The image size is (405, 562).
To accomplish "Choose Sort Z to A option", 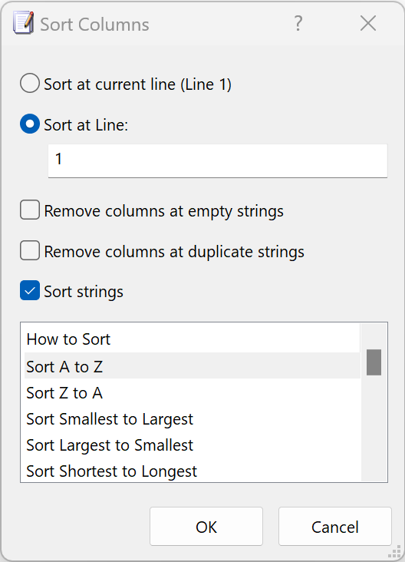I will pos(193,392).
